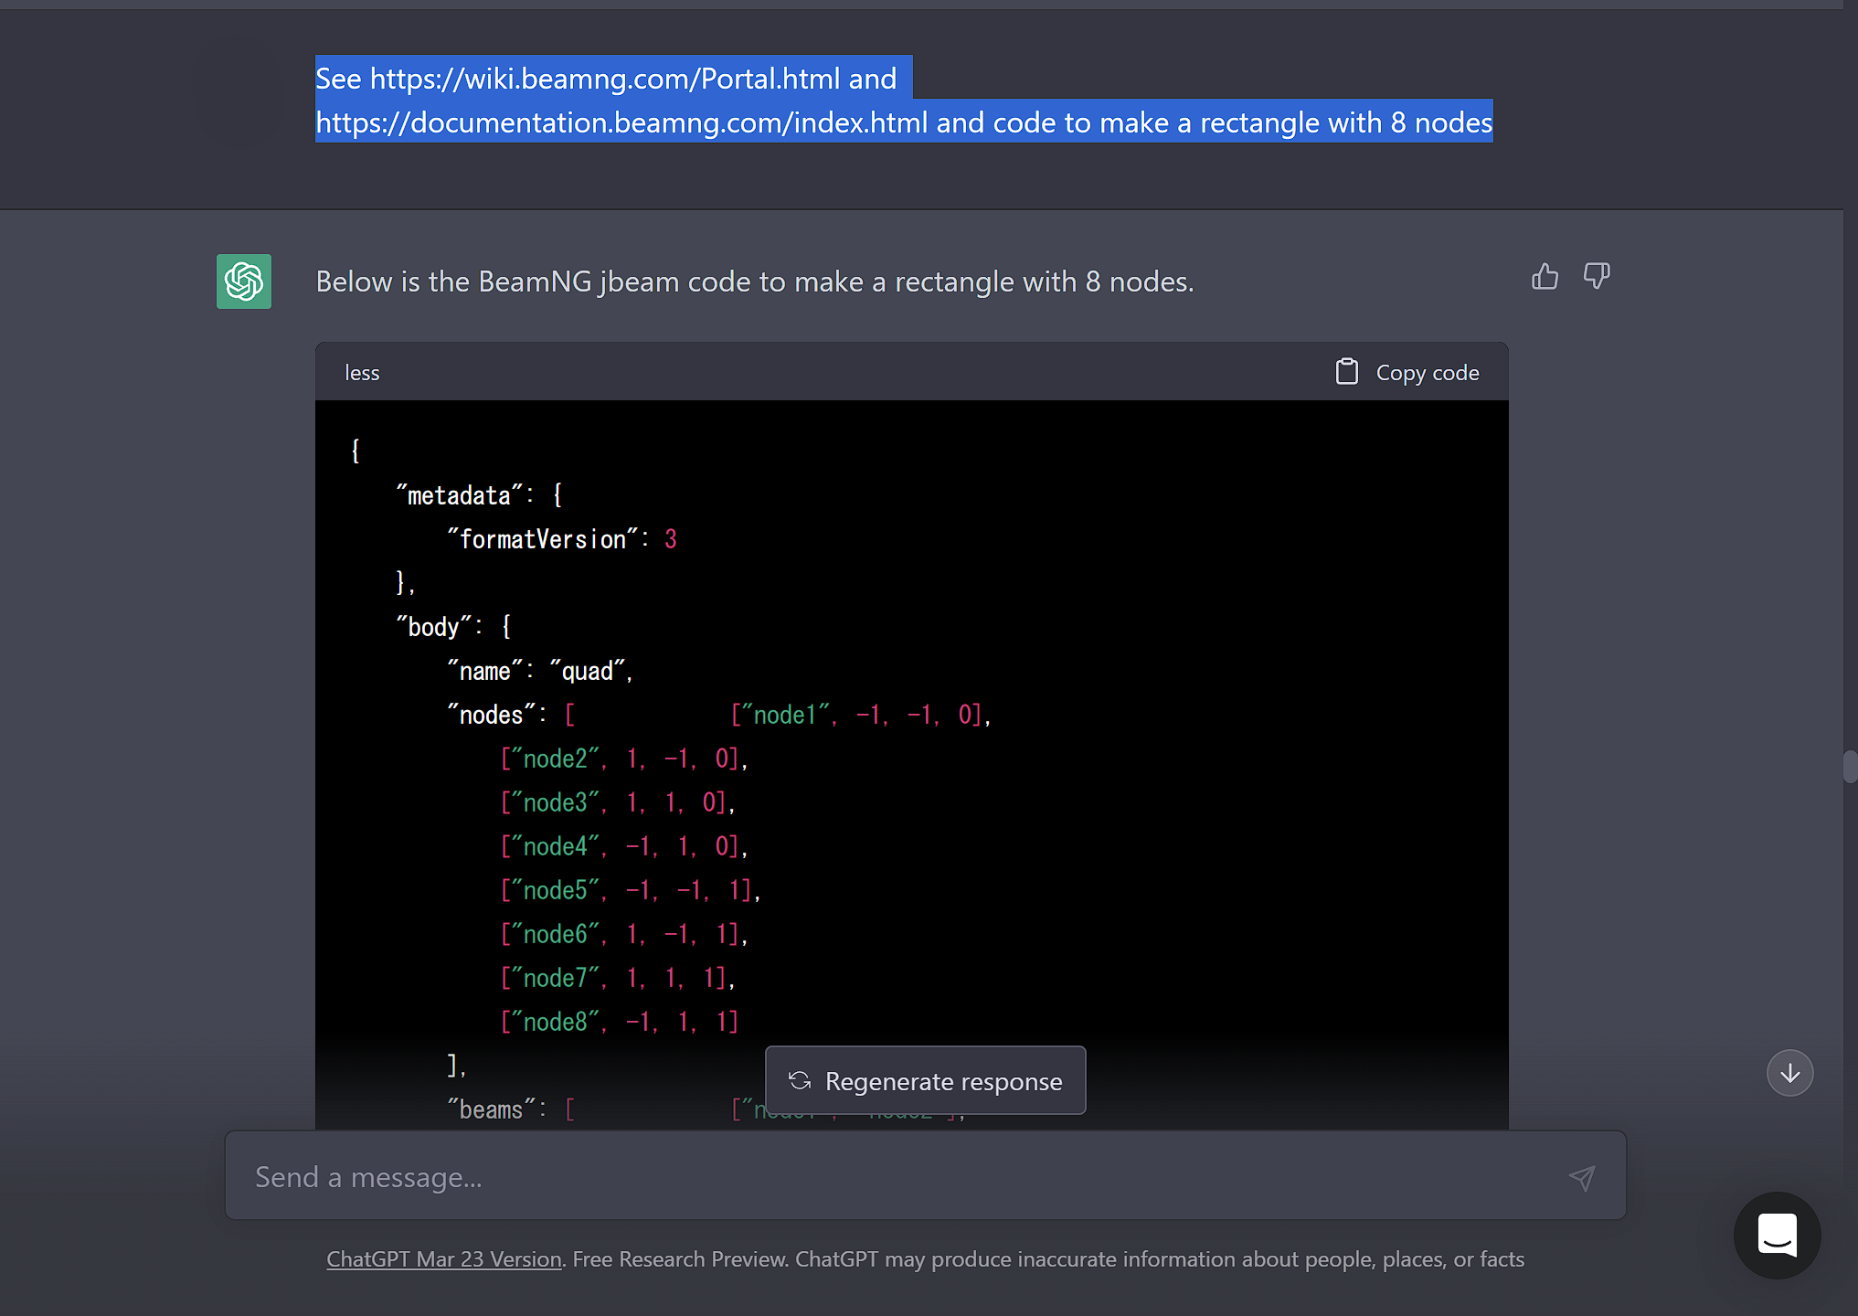Click the wiki.beamng.com Portal URL text
This screenshot has height=1316, width=1858.
[605, 79]
